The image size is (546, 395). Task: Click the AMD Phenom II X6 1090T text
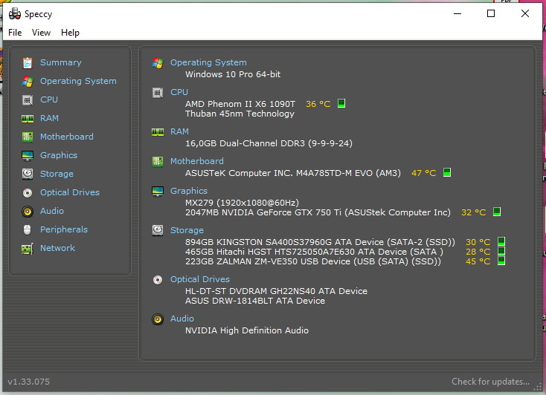(x=240, y=104)
